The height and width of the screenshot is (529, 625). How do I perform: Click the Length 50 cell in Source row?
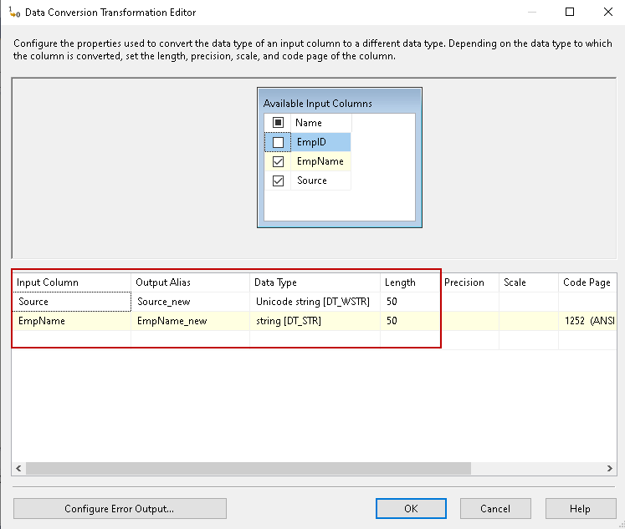point(410,302)
